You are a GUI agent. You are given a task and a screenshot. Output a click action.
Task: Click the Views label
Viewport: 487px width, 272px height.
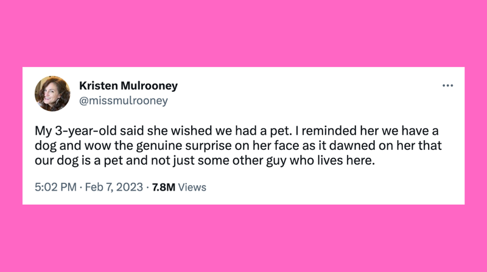[192, 187]
